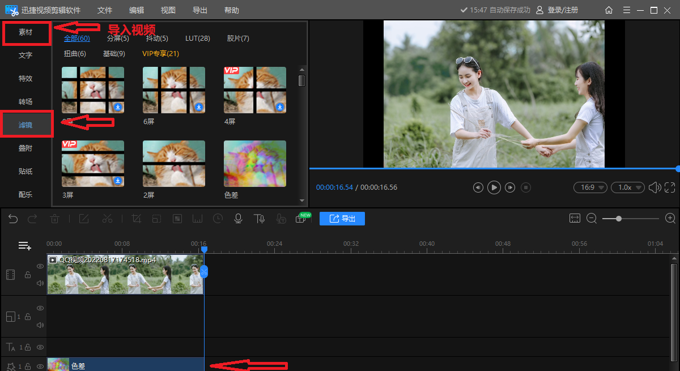Screen dimensions: 680x371
Task: Zoom in the timeline with plus magnifier
Action: [x=670, y=219]
